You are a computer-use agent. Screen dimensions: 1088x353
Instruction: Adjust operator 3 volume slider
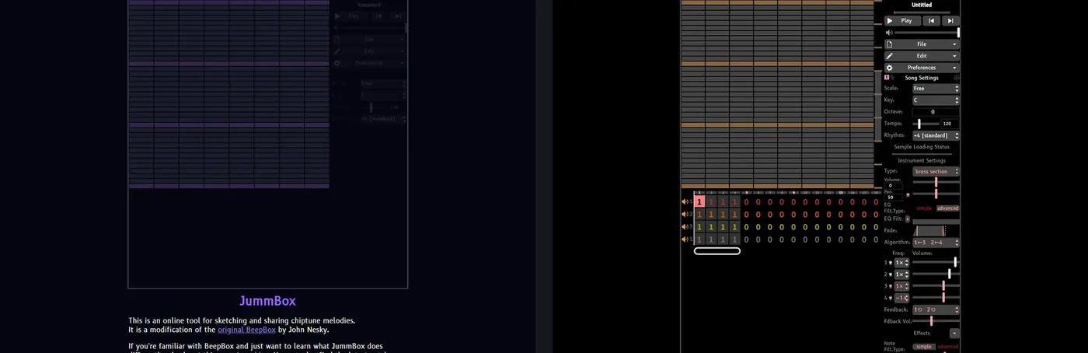tap(936, 286)
